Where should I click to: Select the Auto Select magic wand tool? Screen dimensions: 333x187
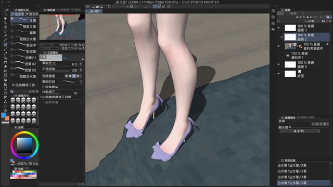[x=5, y=36]
